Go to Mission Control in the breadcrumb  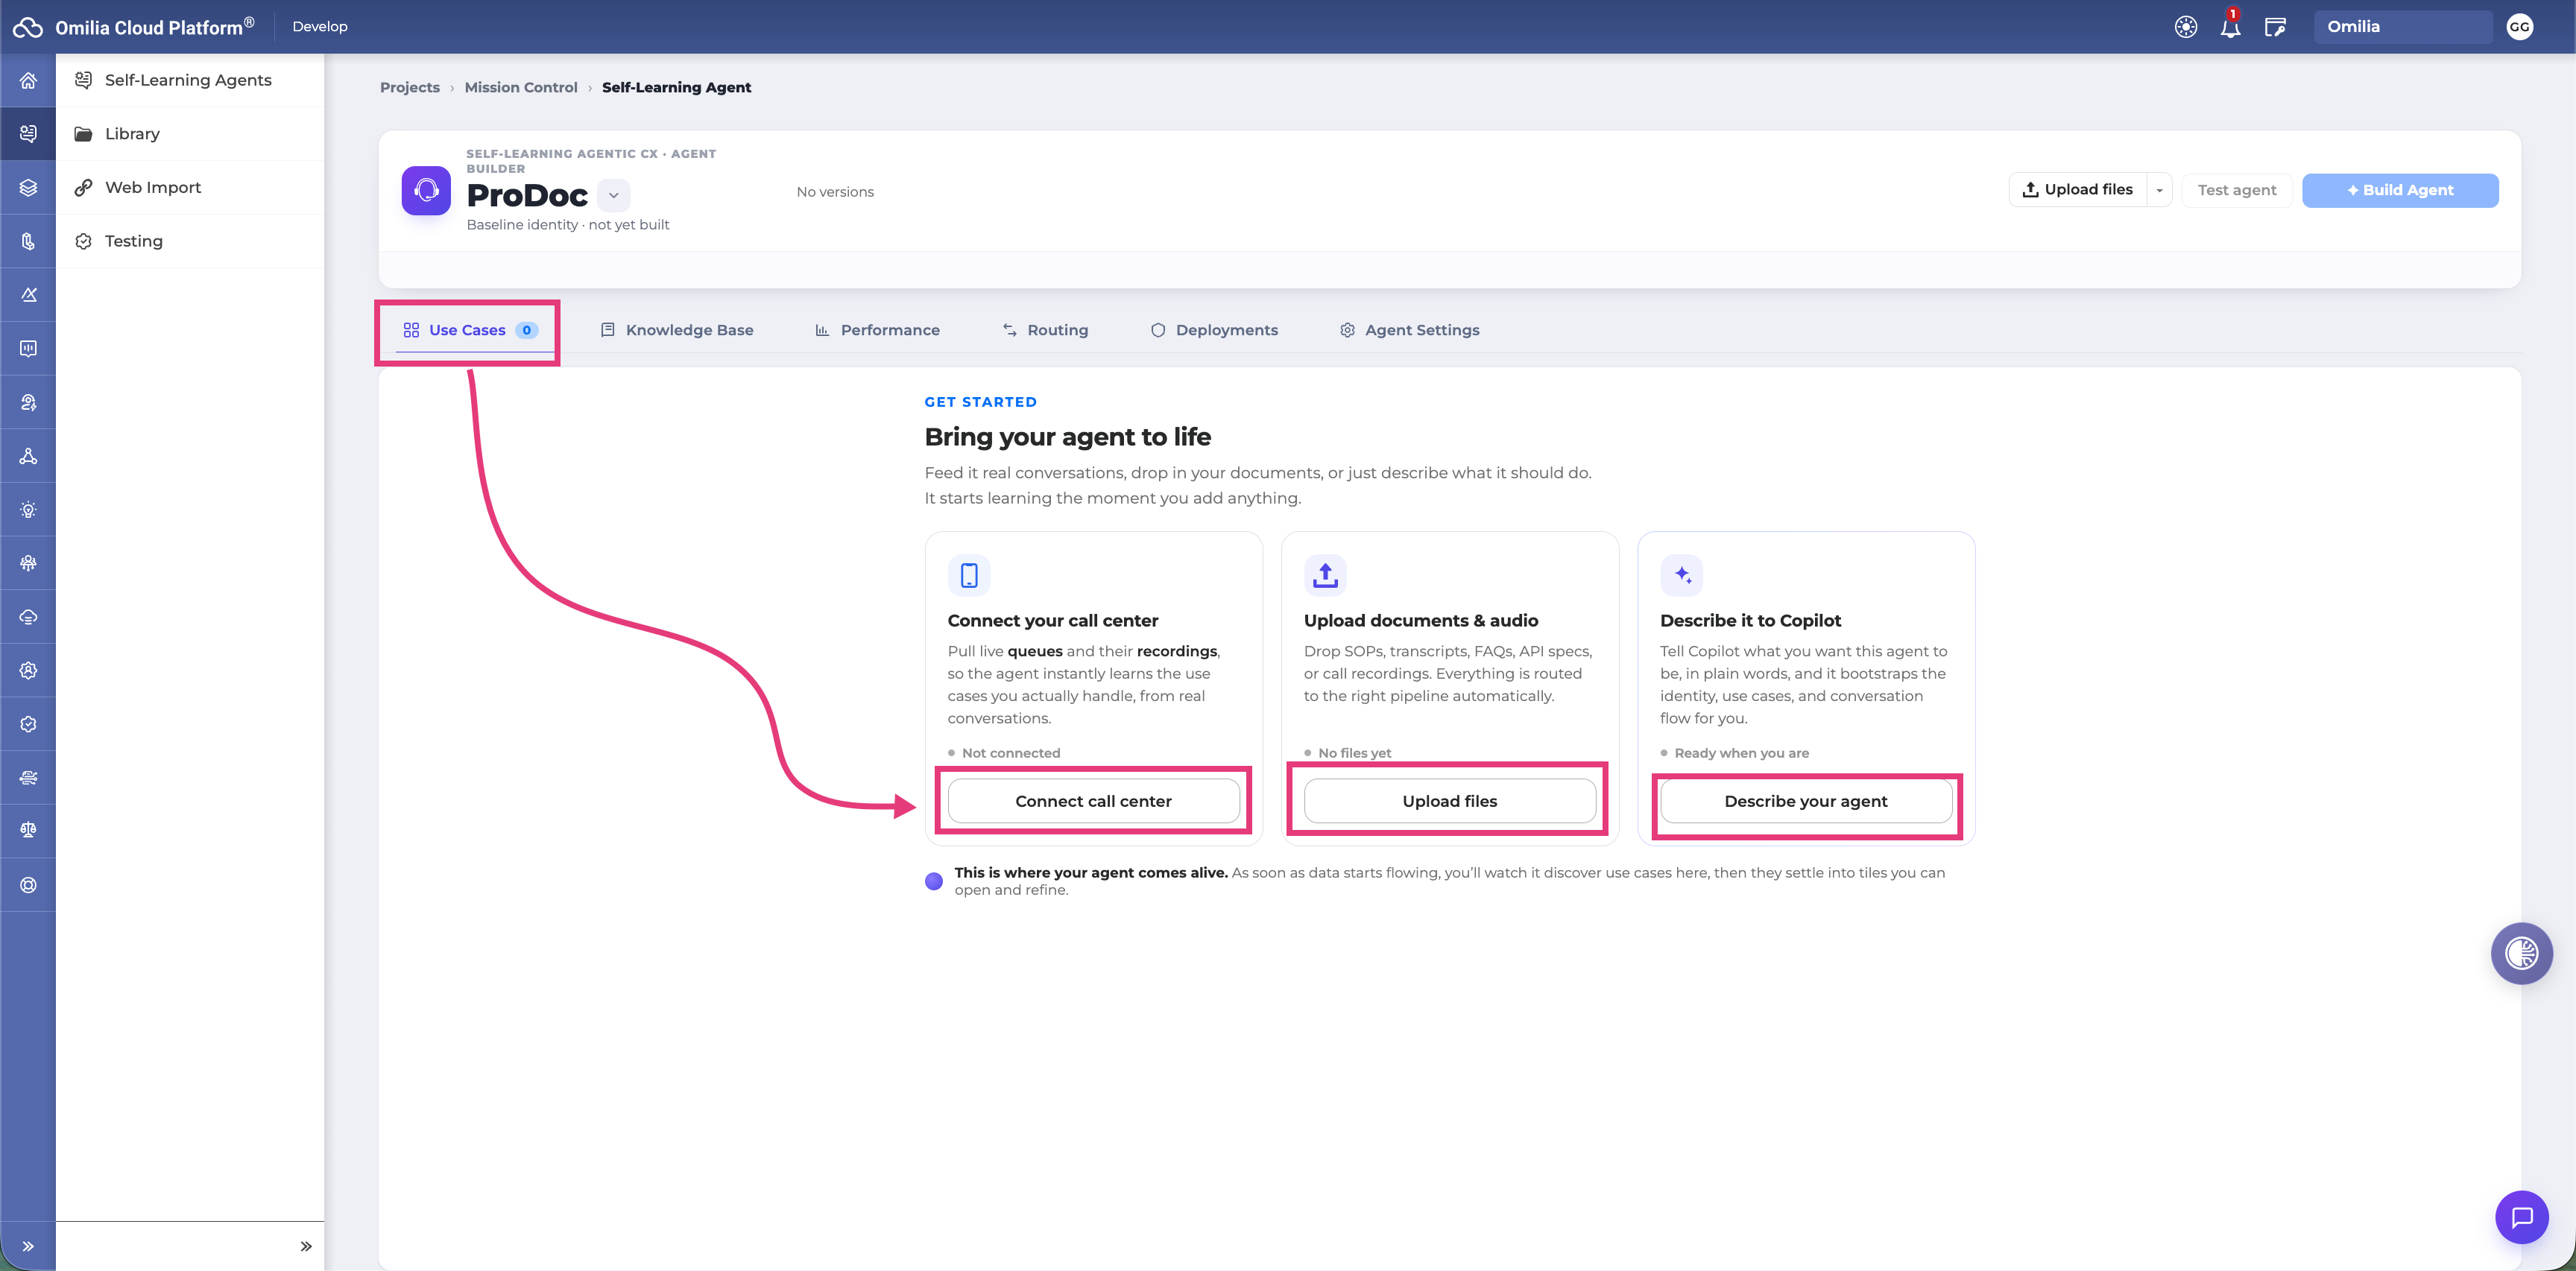[x=521, y=88]
